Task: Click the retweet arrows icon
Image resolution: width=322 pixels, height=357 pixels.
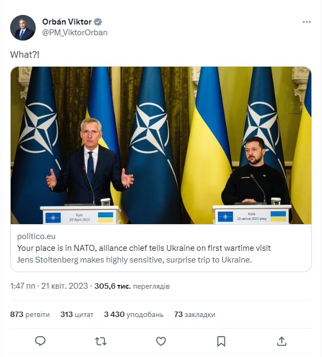Action: tap(101, 342)
